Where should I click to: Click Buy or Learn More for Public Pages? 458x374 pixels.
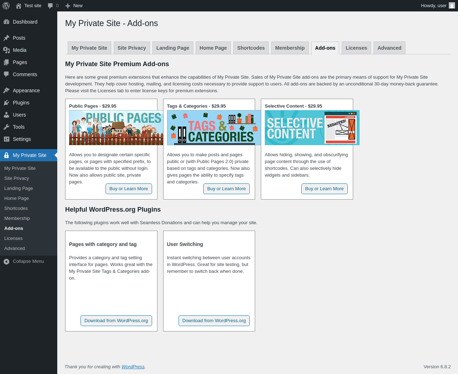tap(129, 189)
